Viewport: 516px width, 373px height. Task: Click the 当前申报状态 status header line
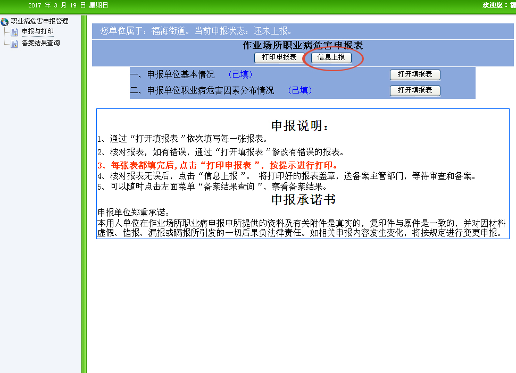pyautogui.click(x=197, y=31)
